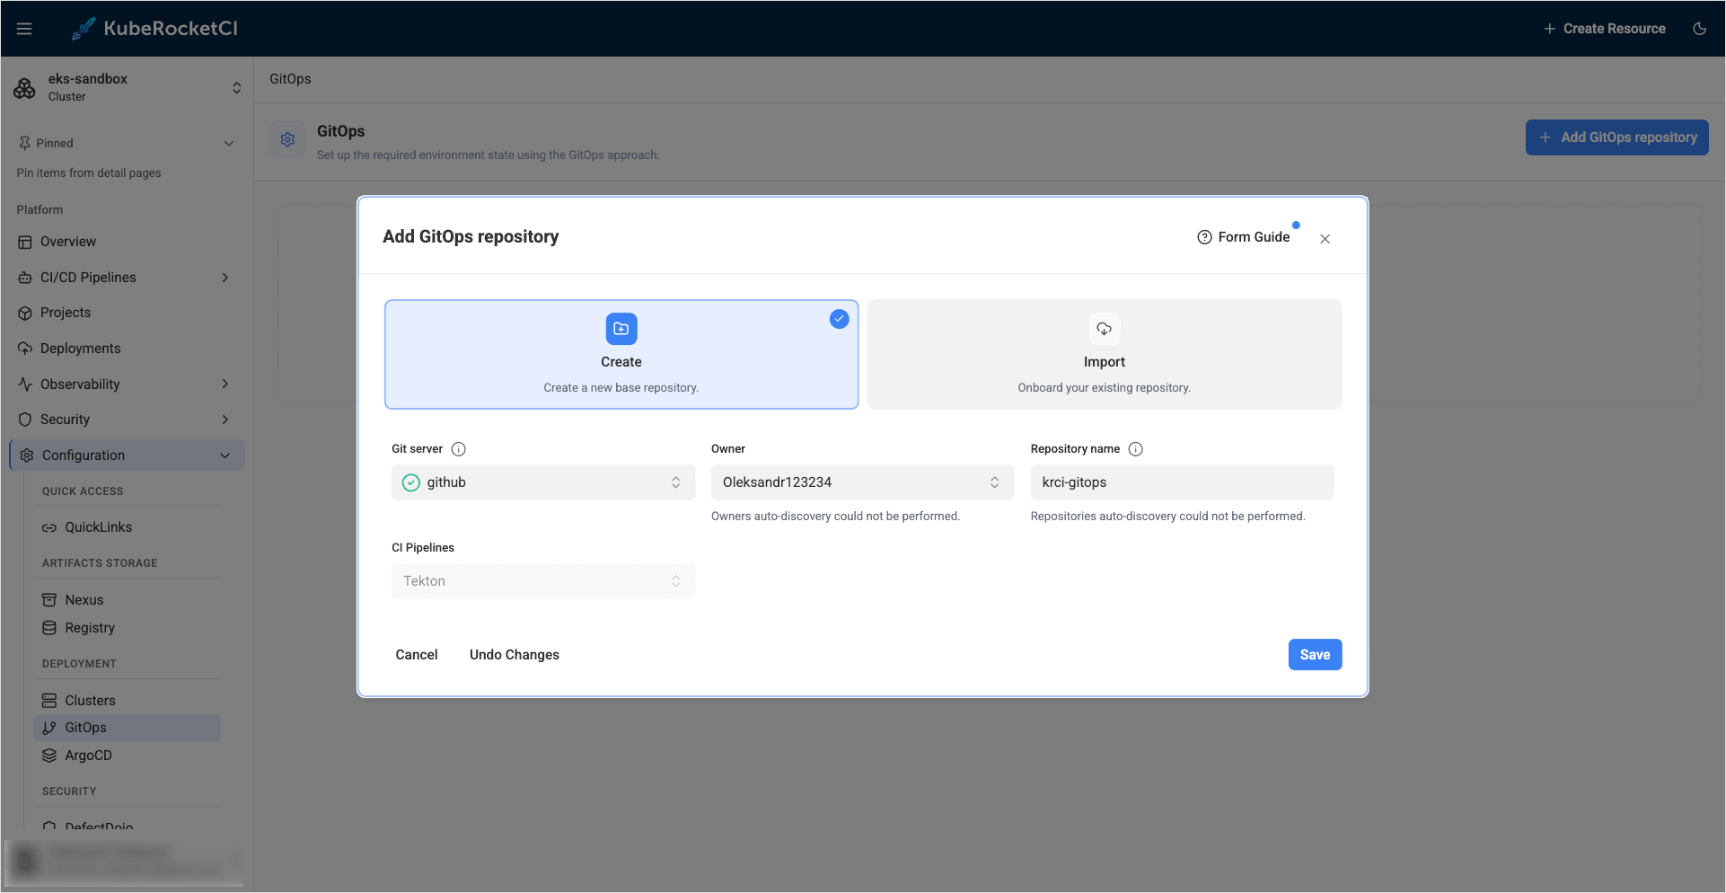1726x893 pixels.
Task: Click the Nexus archive icon
Action: point(49,600)
